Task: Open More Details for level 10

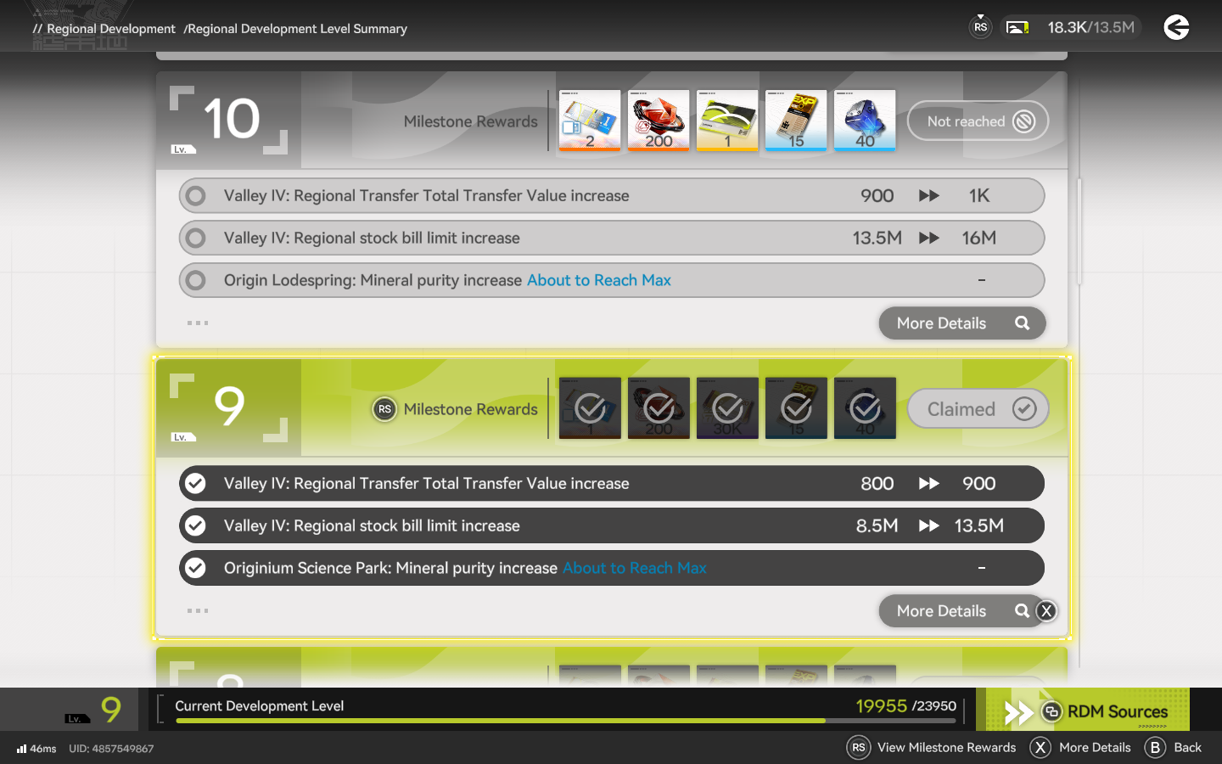Action: (961, 323)
